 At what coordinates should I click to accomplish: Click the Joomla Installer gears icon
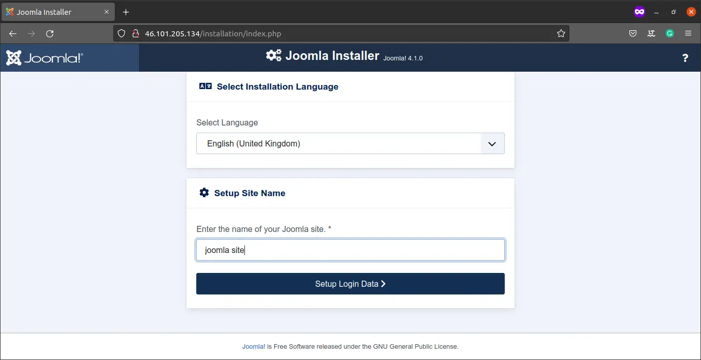pyautogui.click(x=274, y=55)
